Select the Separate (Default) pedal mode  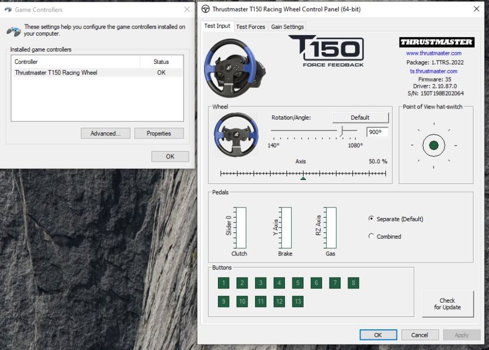point(371,219)
